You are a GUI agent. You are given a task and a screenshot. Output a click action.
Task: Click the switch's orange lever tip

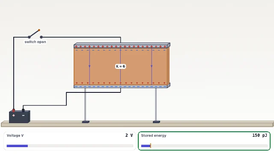[39, 30]
